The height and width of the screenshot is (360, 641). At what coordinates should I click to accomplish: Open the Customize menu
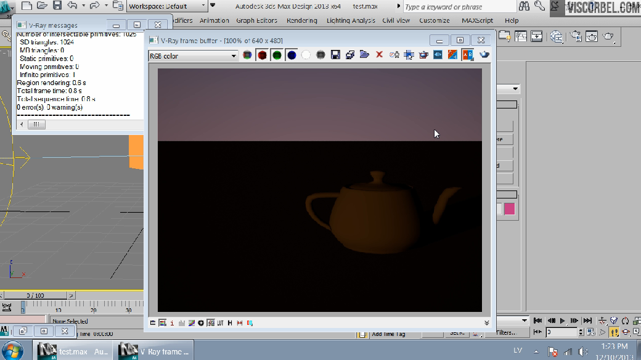click(434, 20)
